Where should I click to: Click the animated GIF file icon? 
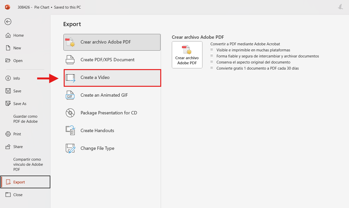(x=70, y=95)
